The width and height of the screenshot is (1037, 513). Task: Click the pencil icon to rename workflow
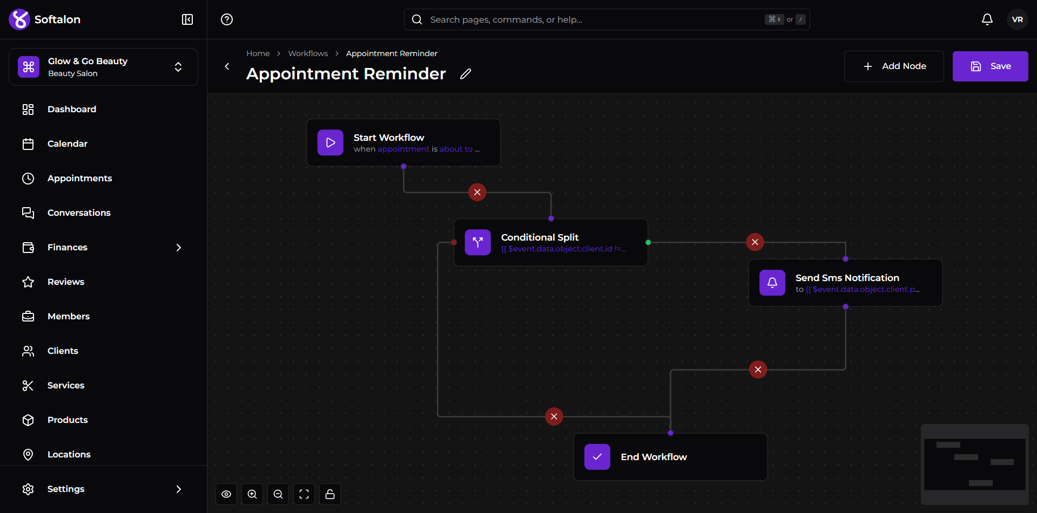[466, 74]
